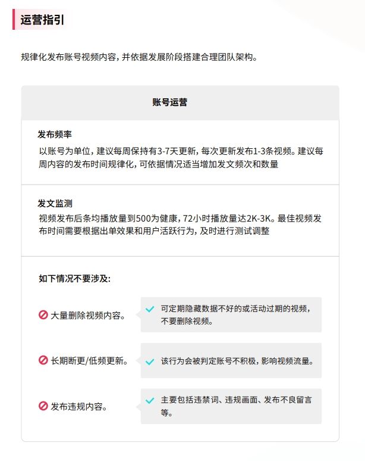Click the checkmark icon next to 可定期隐藏数据不好的
This screenshot has height=461, width=365.
pyautogui.click(x=150, y=310)
